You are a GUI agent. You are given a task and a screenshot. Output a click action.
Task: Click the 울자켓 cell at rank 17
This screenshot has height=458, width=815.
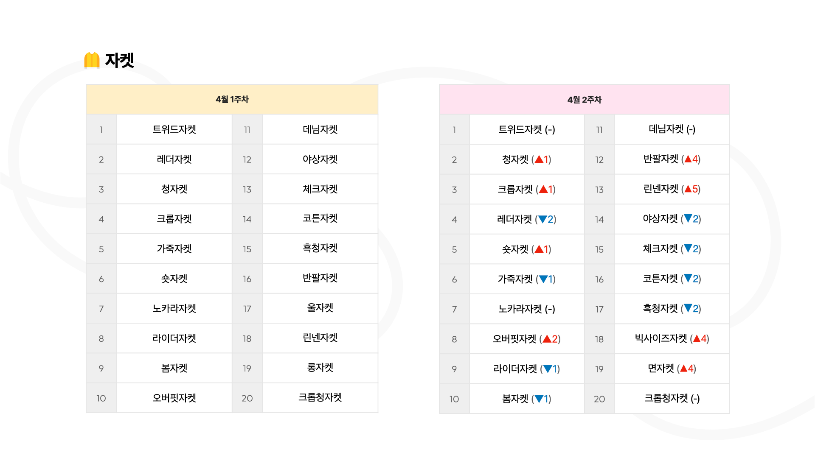[x=320, y=308]
